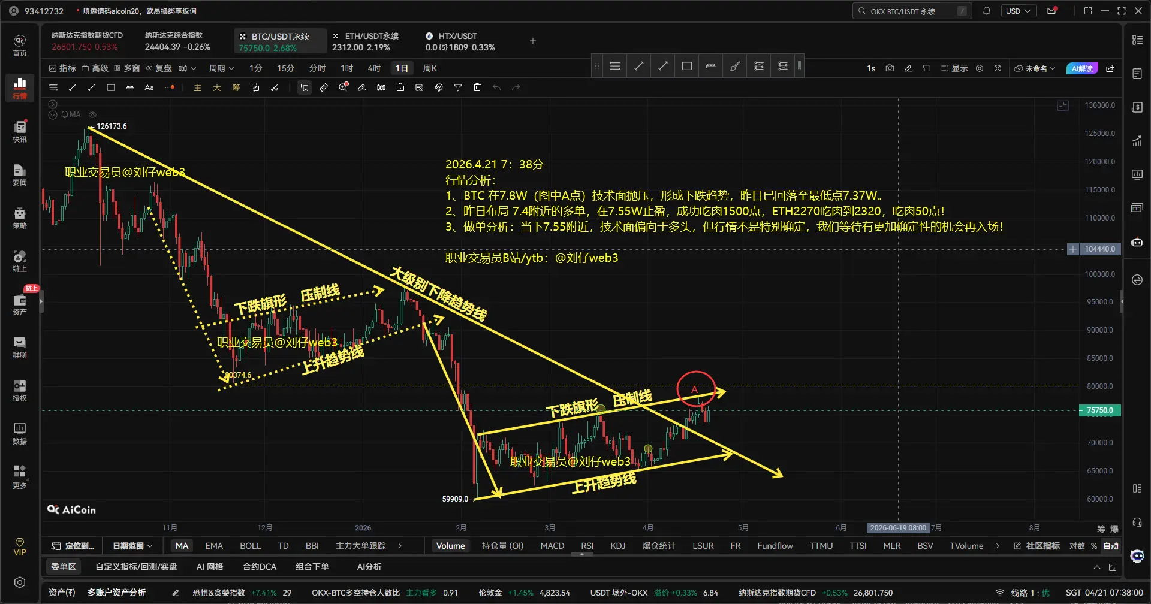
Task: Click the filter funnel icon
Action: pos(458,87)
